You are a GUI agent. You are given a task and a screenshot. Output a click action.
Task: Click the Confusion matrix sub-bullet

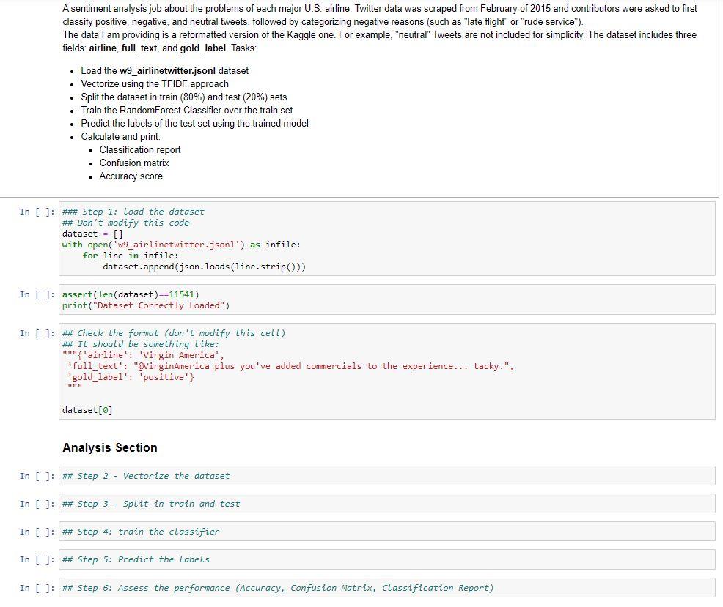136,163
